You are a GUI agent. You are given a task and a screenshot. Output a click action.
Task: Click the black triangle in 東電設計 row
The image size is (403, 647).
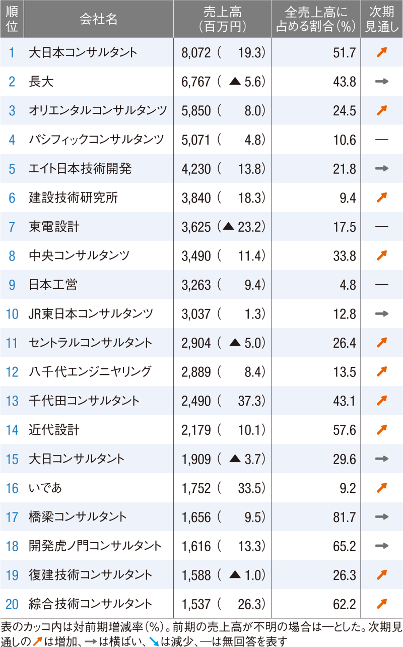[229, 227]
